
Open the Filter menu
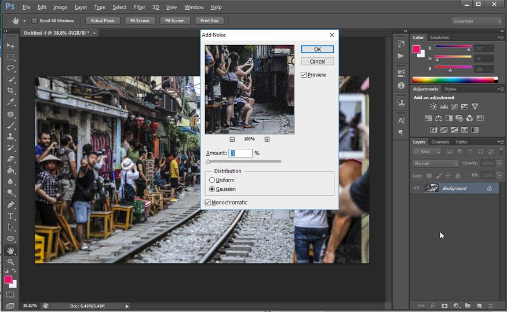tap(139, 7)
